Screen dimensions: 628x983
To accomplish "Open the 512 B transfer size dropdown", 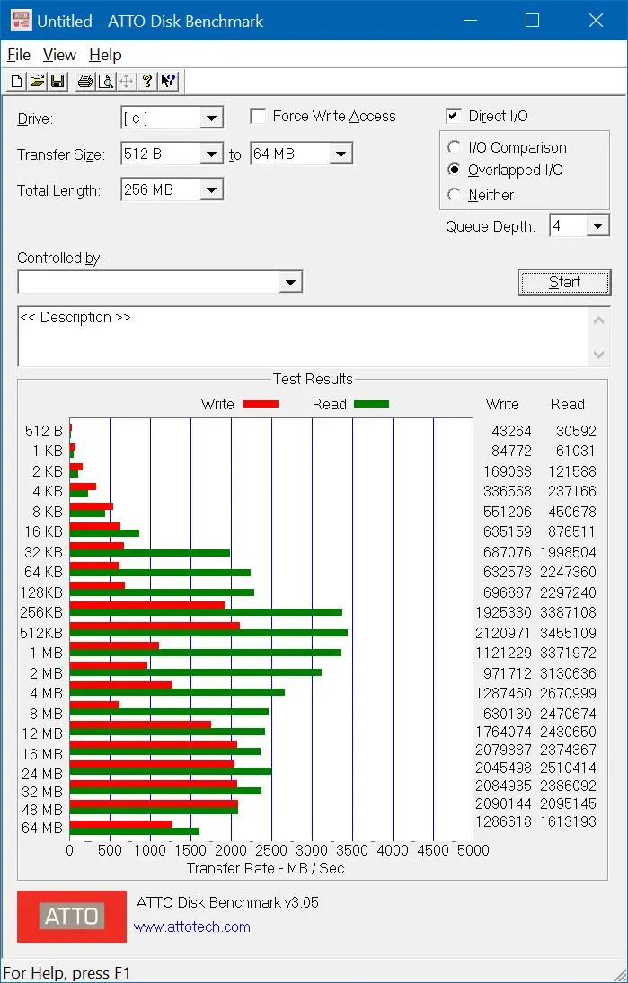I will pos(211,154).
